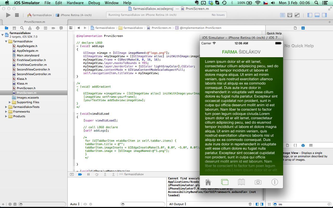
Task: Show the Object library cube icon
Action: 303,145
